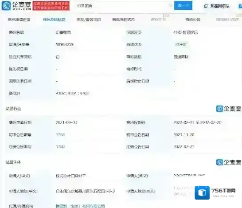
Task: Click the 法律主体 section heading
Action: 13,162
